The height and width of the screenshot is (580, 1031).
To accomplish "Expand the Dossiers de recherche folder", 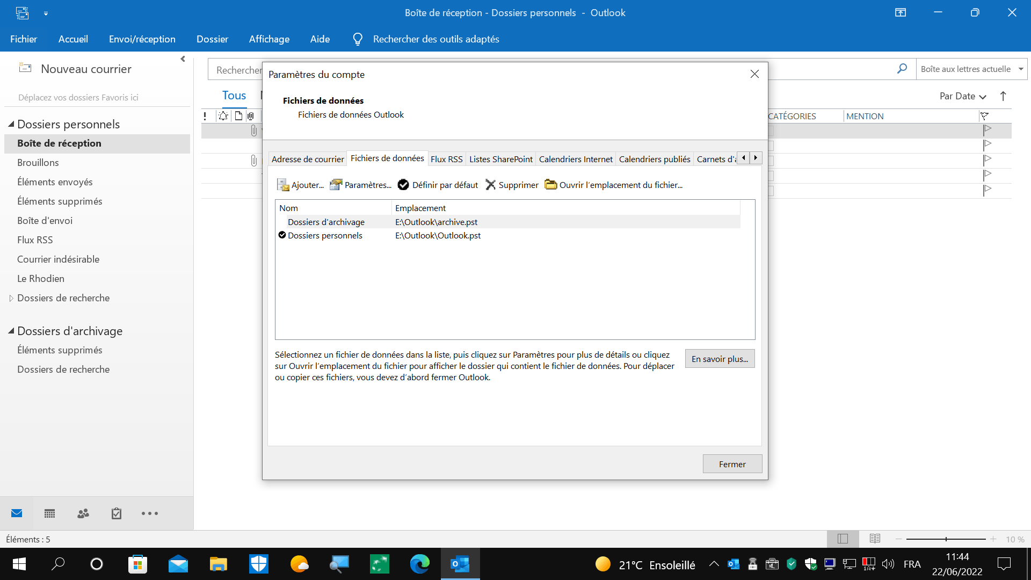I will (11, 298).
